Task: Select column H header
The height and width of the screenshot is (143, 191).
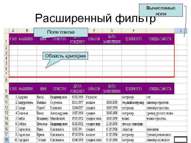Action: coord(134,30)
